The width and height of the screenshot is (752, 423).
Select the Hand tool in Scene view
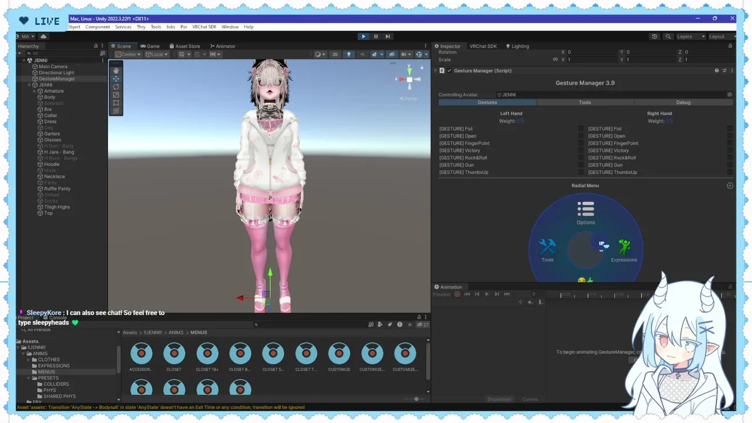(116, 70)
